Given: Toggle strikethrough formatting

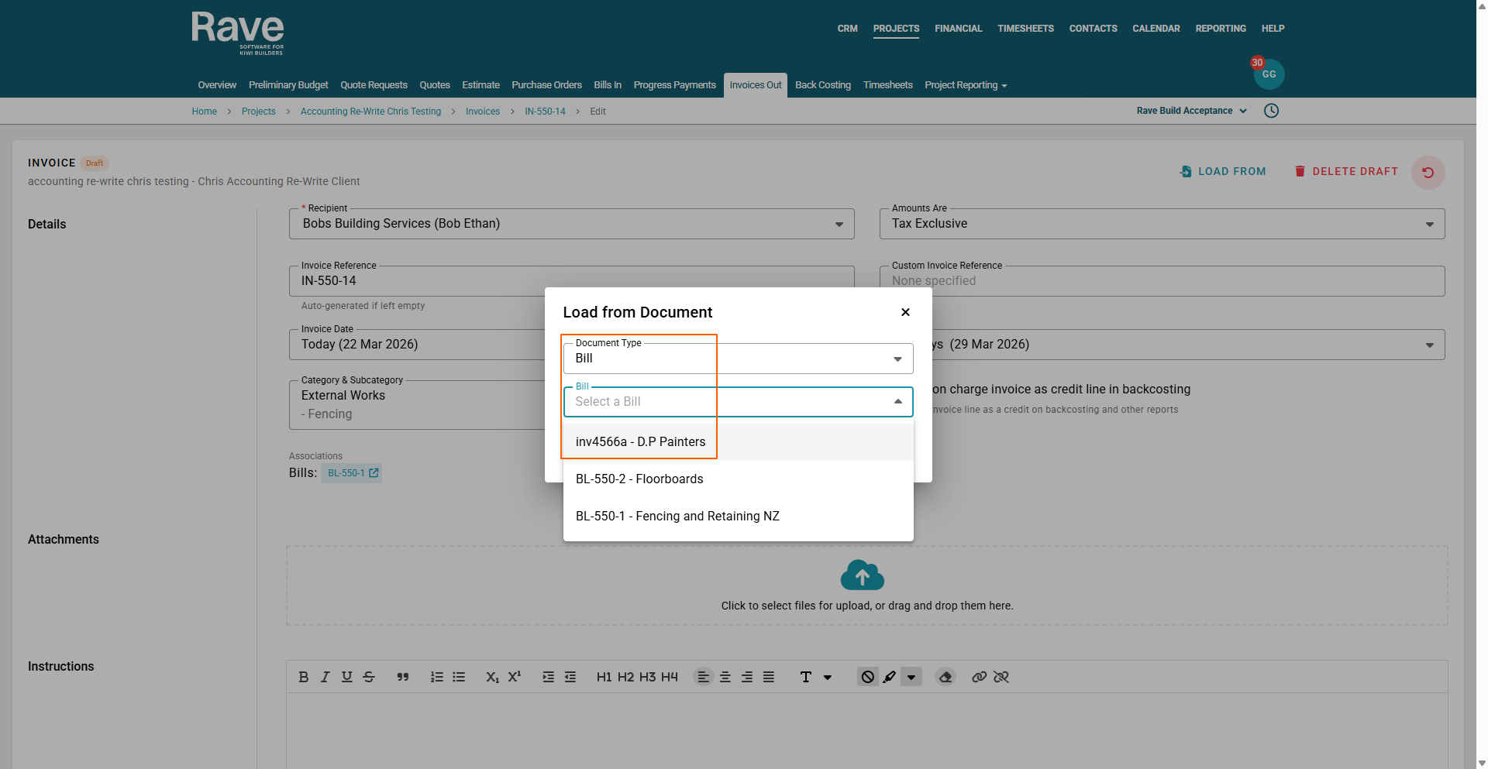Looking at the screenshot, I should 368,677.
